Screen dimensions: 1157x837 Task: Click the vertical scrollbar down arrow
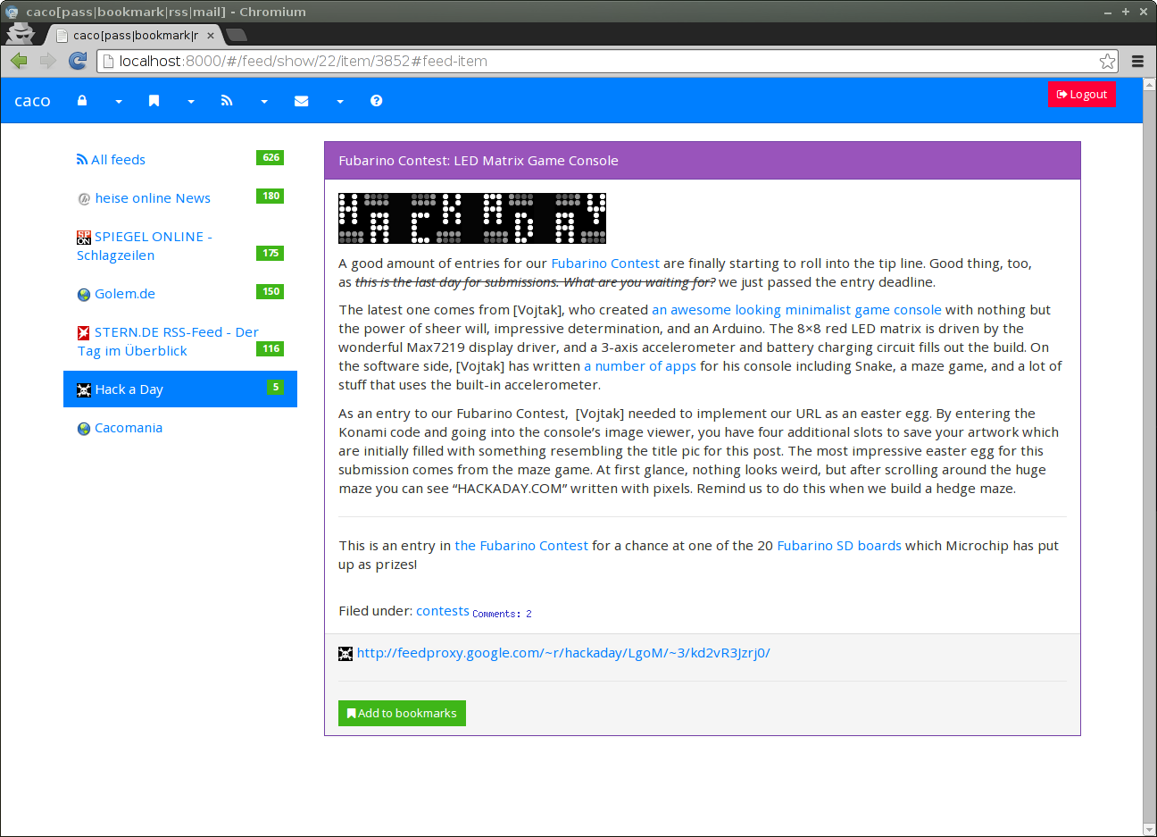[x=1149, y=830]
